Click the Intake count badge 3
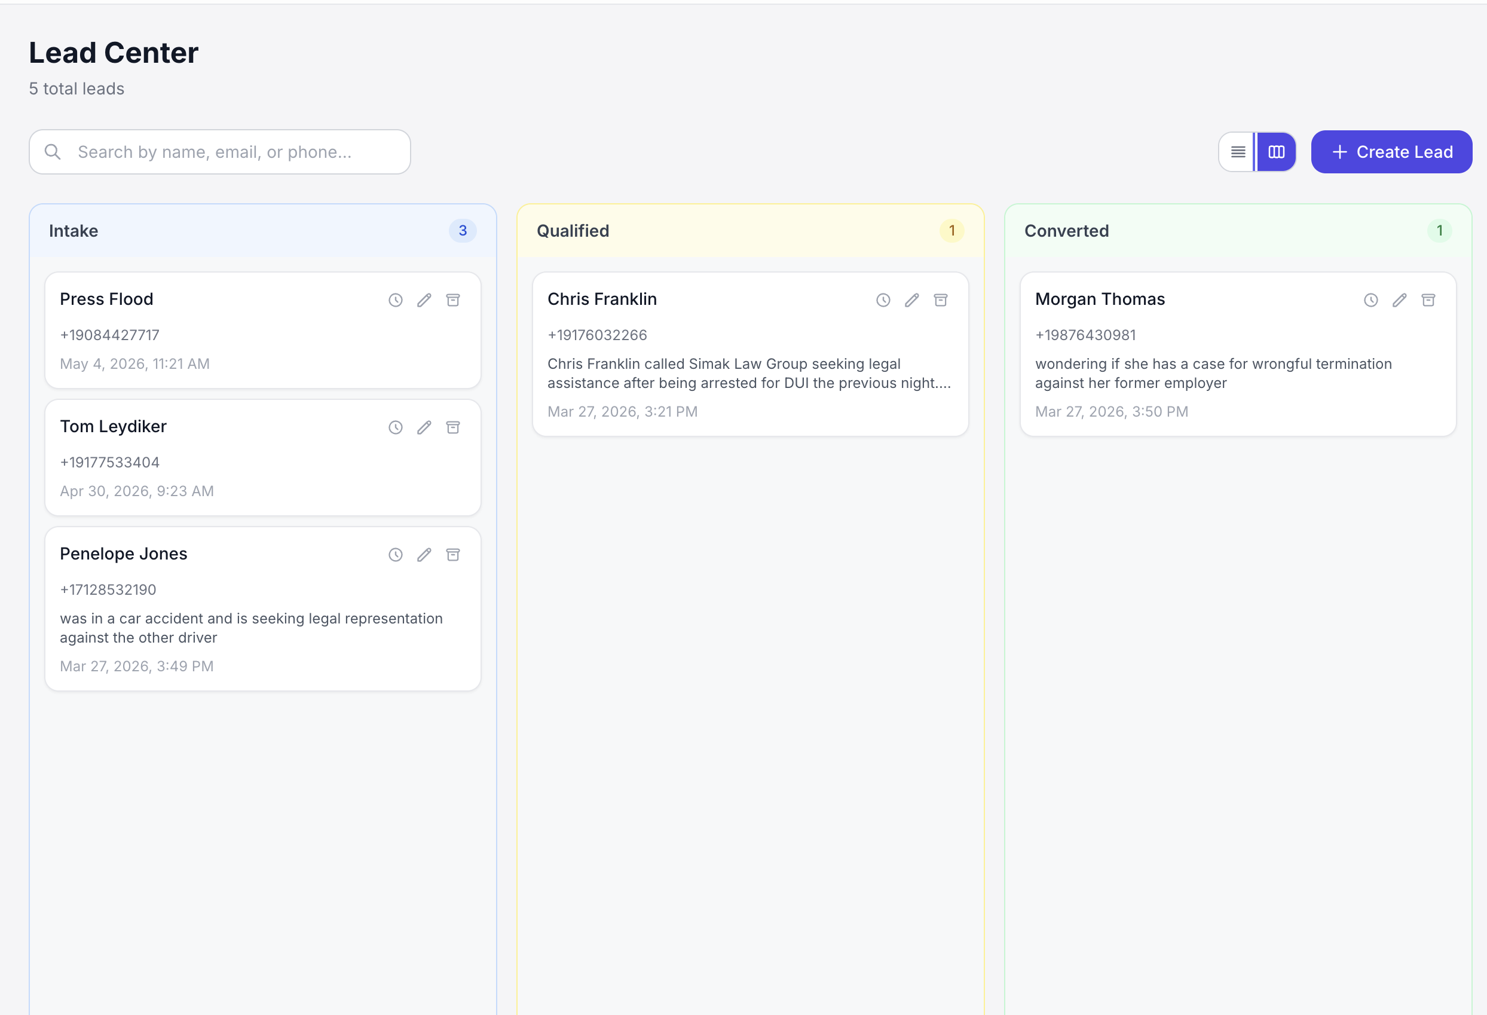1487x1015 pixels. point(463,230)
